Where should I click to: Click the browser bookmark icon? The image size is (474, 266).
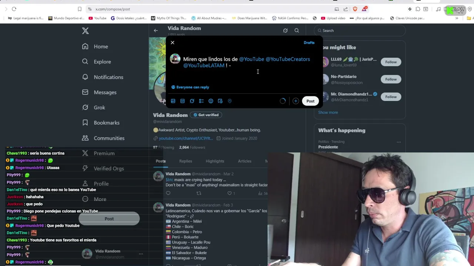click(80, 9)
